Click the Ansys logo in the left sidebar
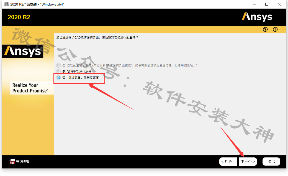 point(23,51)
